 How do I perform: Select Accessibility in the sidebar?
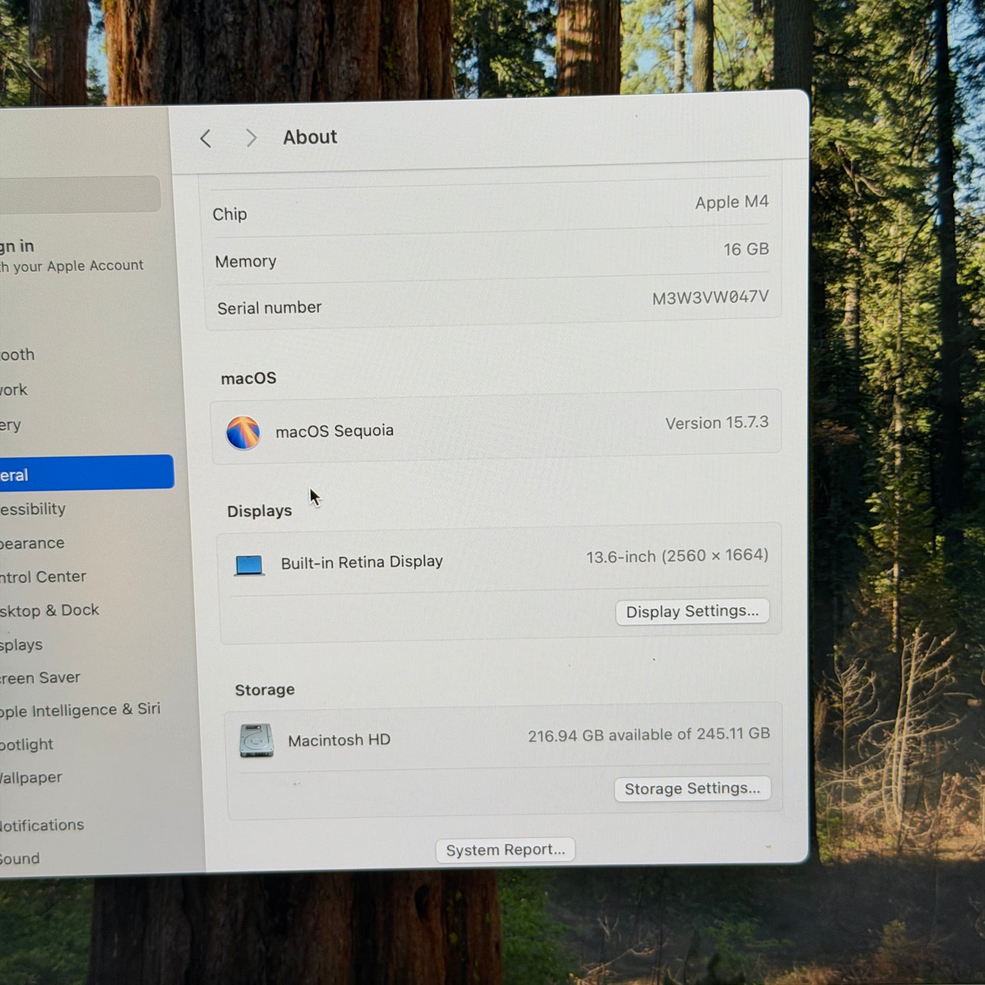[x=33, y=509]
